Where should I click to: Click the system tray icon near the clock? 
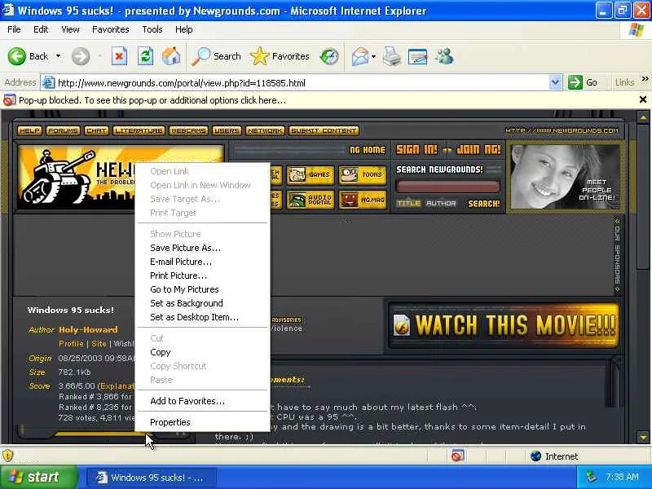(x=591, y=477)
